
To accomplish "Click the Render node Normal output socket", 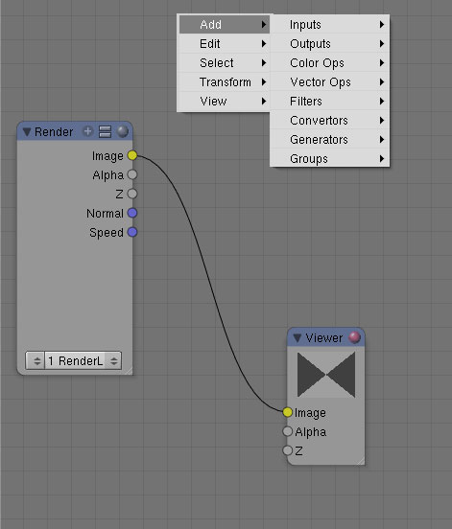I will pyautogui.click(x=132, y=213).
